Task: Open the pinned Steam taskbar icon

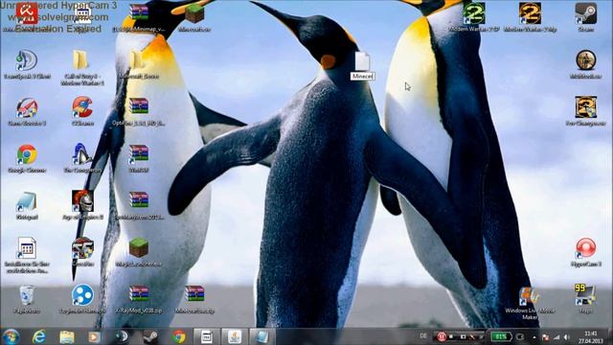Action: tap(150, 336)
